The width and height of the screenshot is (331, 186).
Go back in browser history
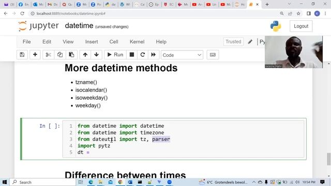pos(6,13)
